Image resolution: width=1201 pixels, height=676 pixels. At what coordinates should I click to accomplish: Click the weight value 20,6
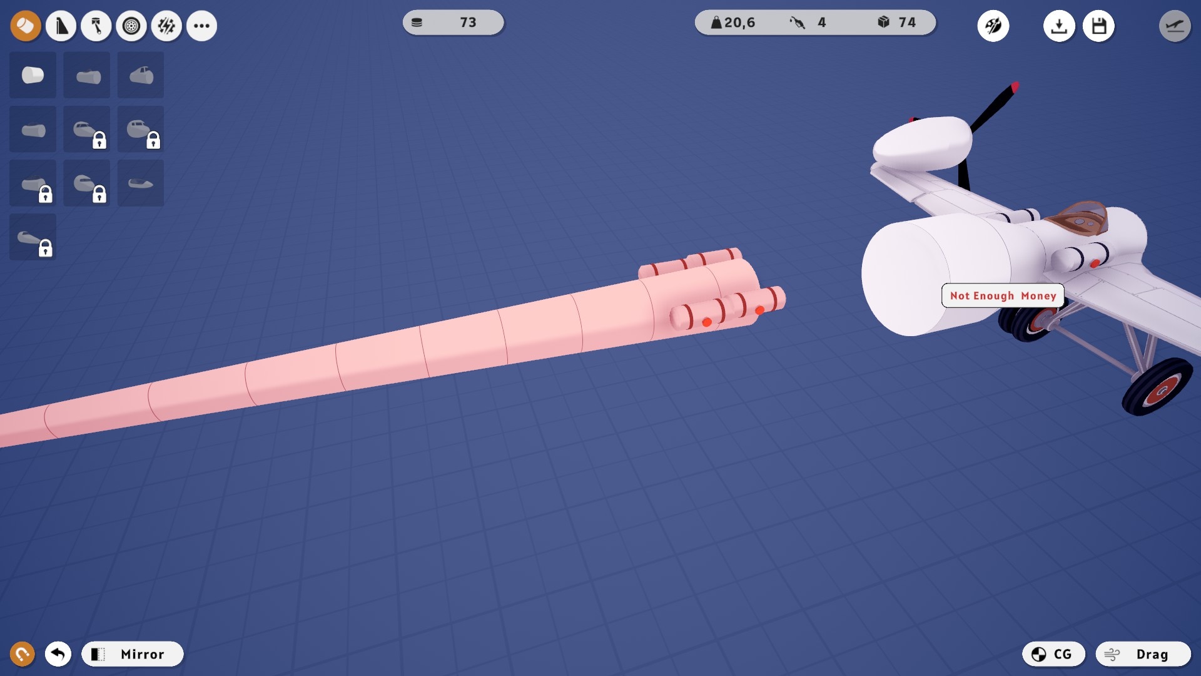(739, 23)
